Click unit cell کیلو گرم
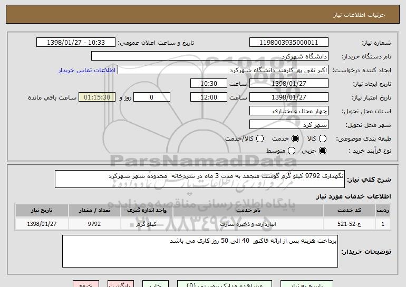The height and width of the screenshot is (287, 406). (147, 224)
